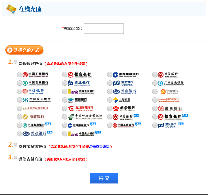
Task: Tick radio beside 浦发银行 企业
Action: [x=155, y=125]
